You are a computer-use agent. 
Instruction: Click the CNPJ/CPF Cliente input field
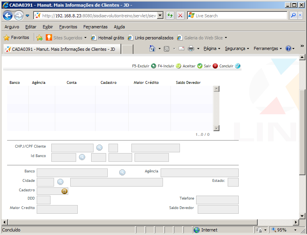point(72,148)
